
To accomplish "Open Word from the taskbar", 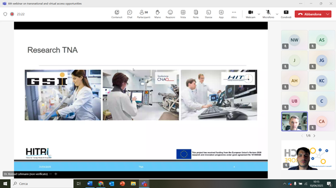I will coord(89,183).
